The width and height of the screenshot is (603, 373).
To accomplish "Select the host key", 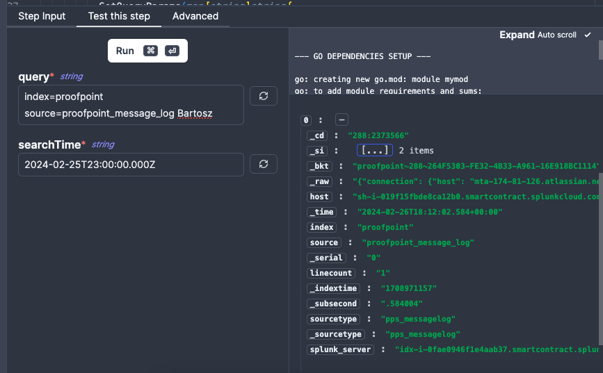I will (x=319, y=197).
